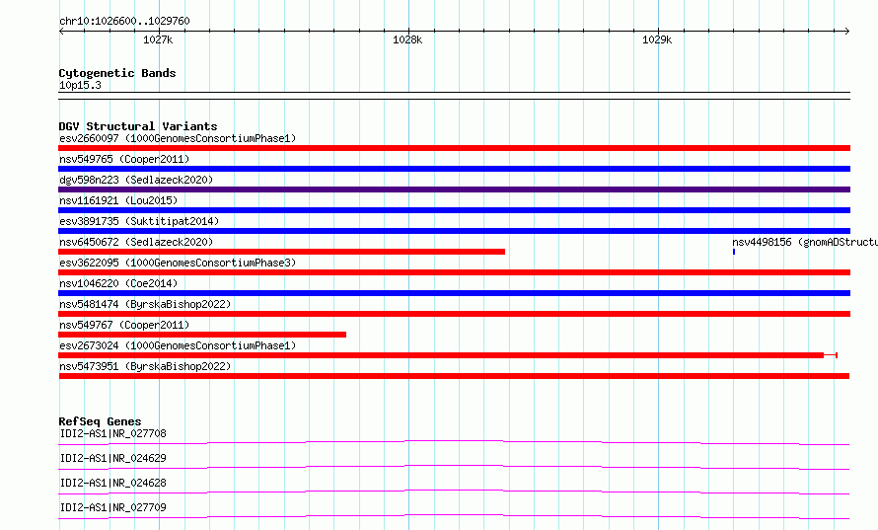Click the purple dgv598n223 variant bar

click(x=454, y=189)
